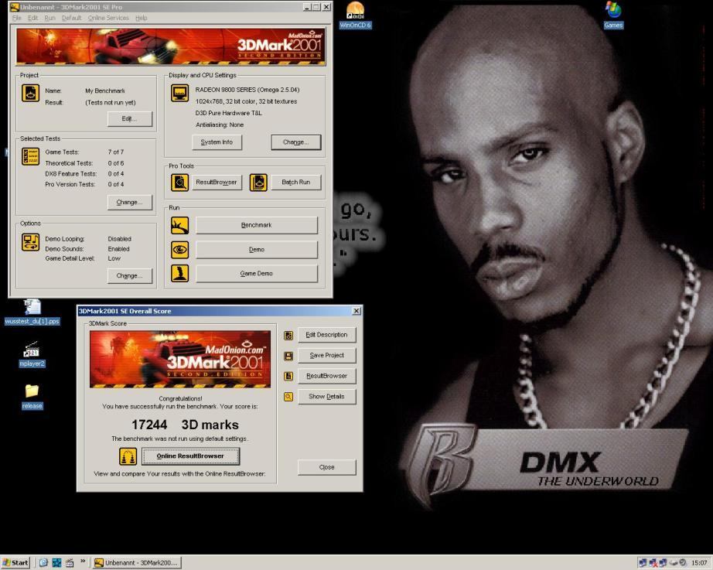
Task: Click the first quick launch icon after Start
Action: (43, 563)
